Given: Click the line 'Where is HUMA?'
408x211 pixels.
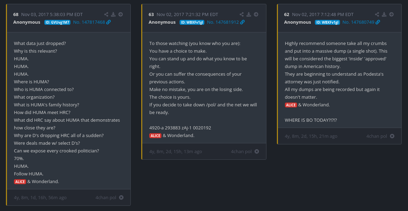Looking at the screenshot, I should pyautogui.click(x=31, y=82).
